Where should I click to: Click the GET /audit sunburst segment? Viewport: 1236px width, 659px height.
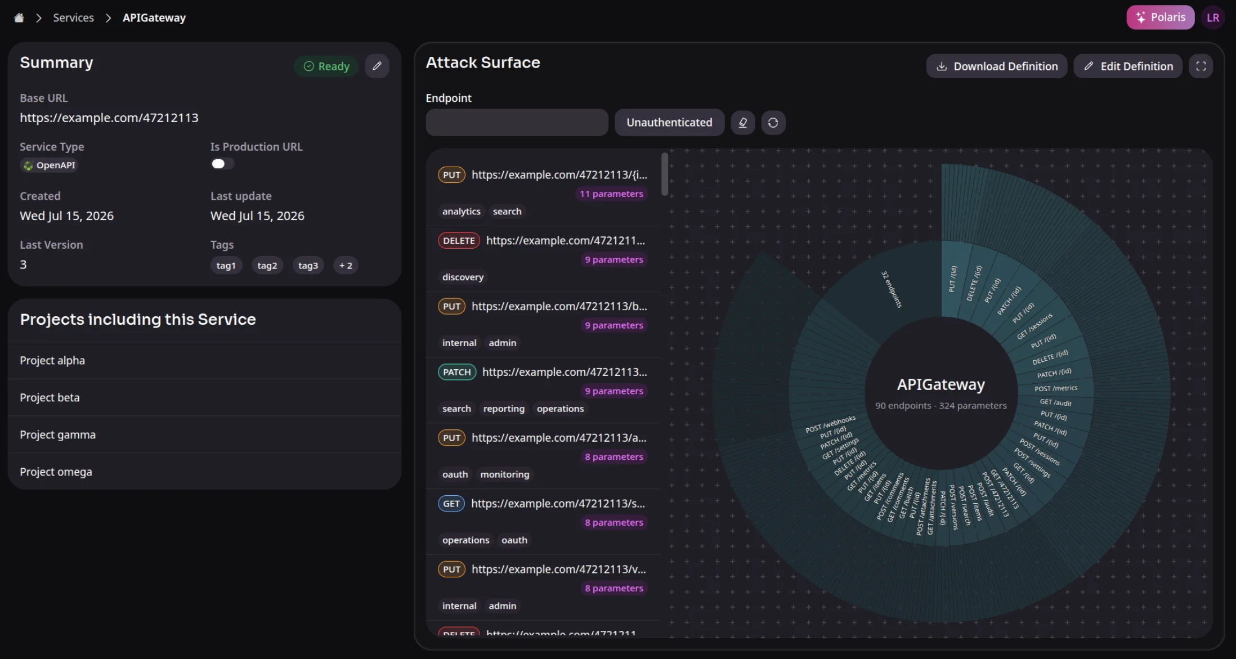coord(1055,402)
